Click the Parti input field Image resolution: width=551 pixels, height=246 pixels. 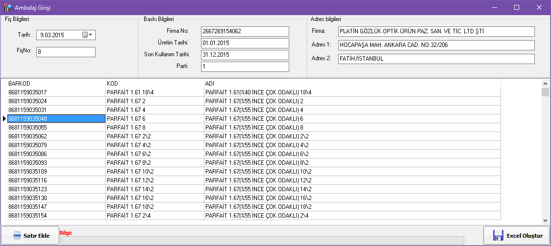pos(245,67)
